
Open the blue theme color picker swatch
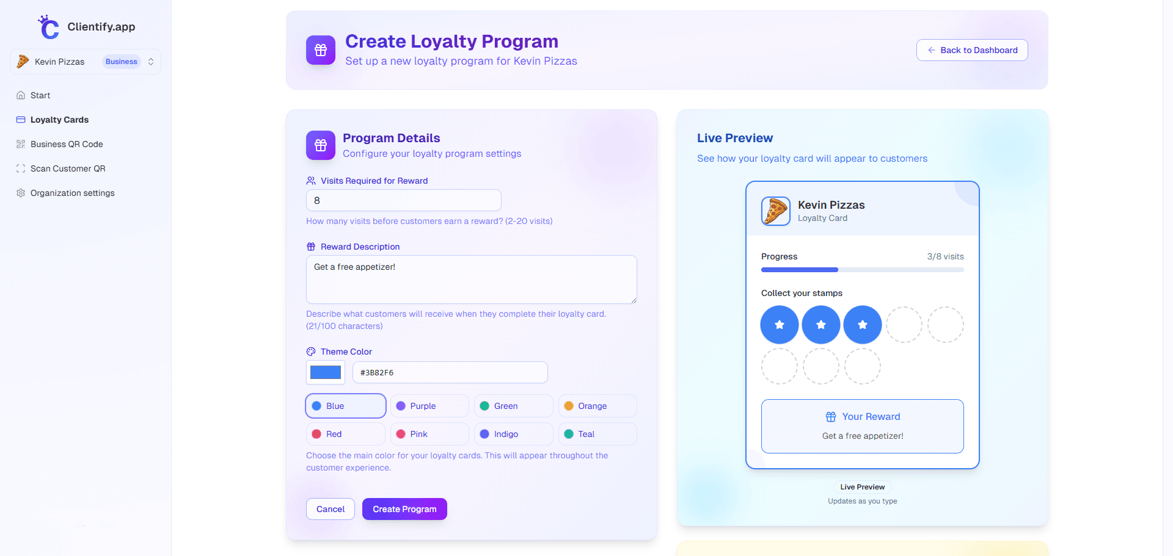click(x=326, y=372)
